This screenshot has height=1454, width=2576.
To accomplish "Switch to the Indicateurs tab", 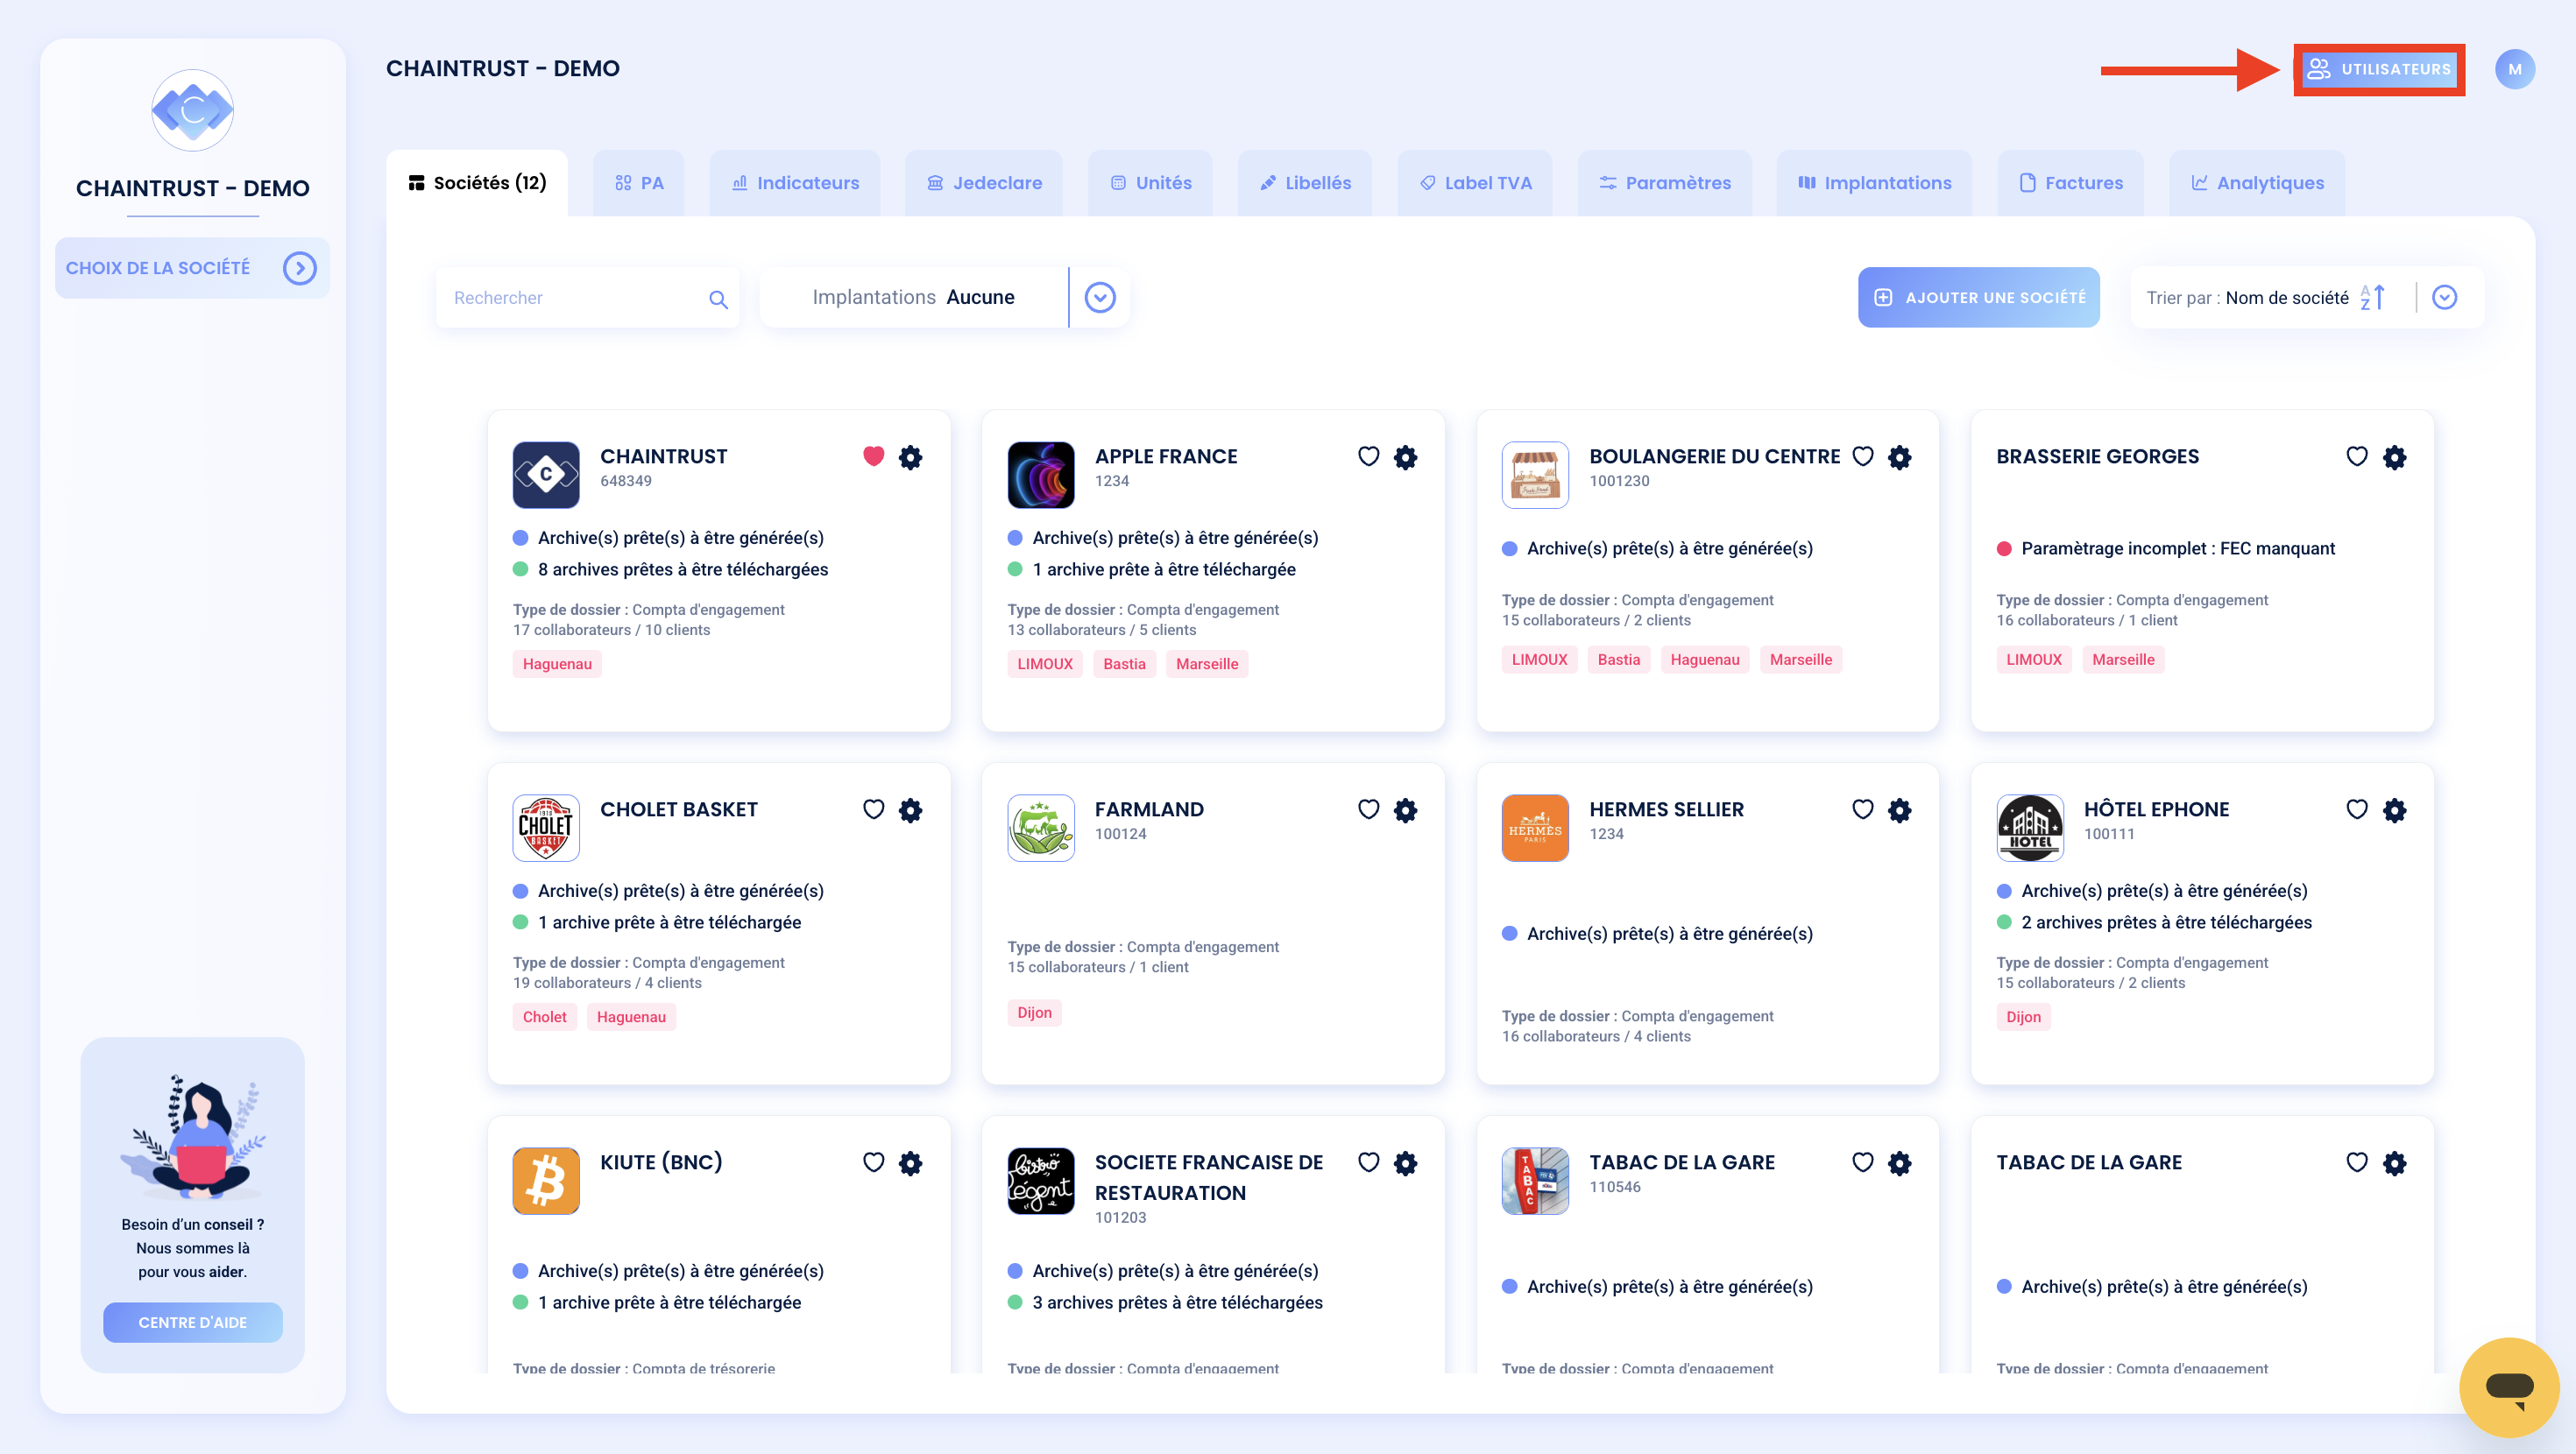I will (x=795, y=183).
